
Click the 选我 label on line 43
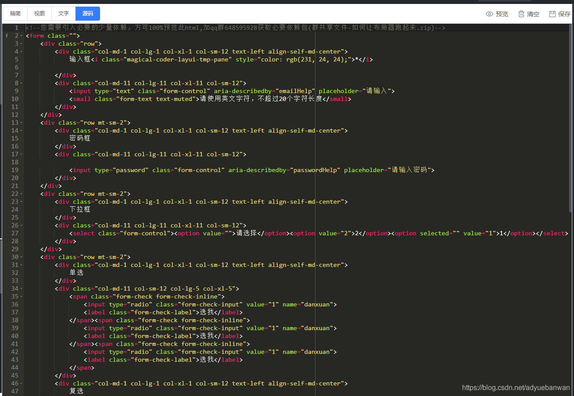click(x=207, y=360)
